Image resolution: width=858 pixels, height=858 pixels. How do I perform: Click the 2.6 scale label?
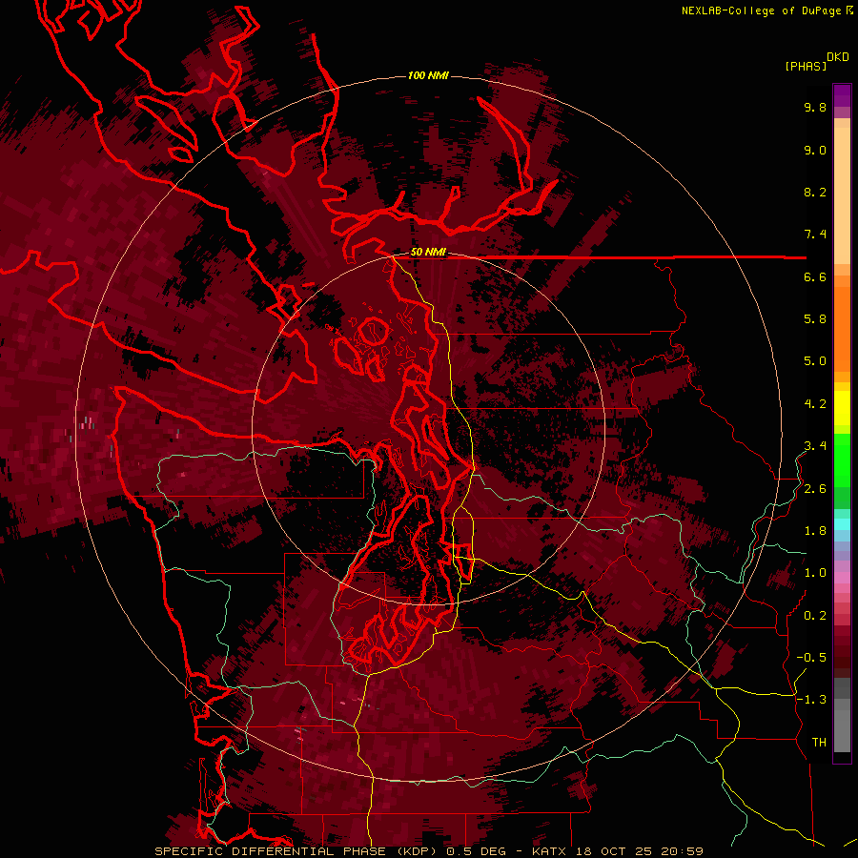[815, 489]
